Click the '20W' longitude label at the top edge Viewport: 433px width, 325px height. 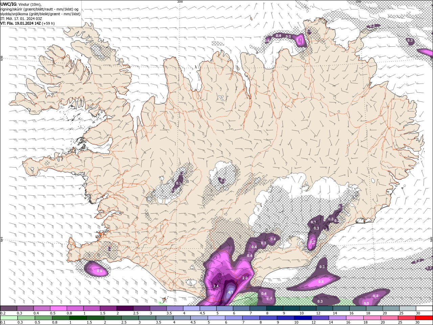click(x=180, y=2)
